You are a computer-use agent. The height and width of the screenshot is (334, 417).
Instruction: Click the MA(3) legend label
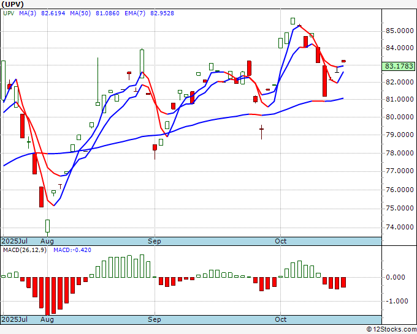[x=28, y=13]
